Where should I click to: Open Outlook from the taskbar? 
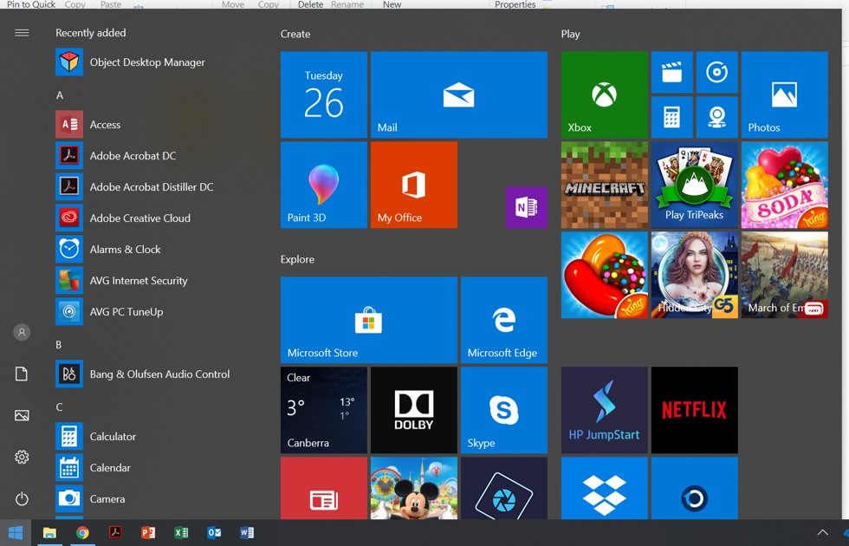[214, 533]
